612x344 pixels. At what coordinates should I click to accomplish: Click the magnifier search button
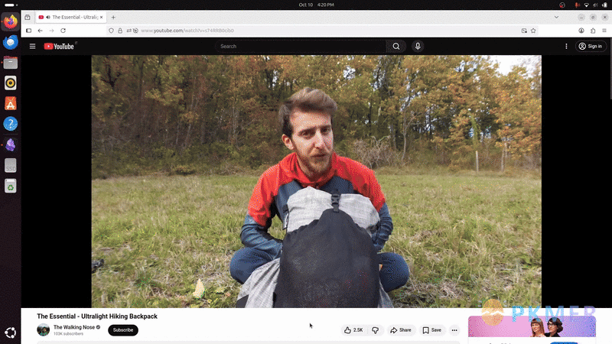[x=396, y=47]
